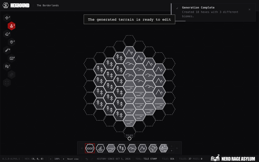This screenshot has height=162, width=259.
Task: Select the footprints path tool (C)
Action: [7, 66]
